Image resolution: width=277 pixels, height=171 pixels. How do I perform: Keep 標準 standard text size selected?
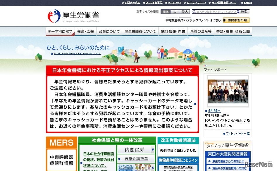pos(166,12)
